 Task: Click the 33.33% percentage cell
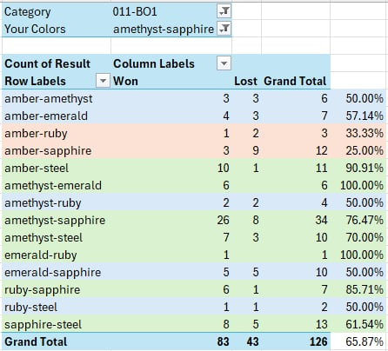pos(358,133)
